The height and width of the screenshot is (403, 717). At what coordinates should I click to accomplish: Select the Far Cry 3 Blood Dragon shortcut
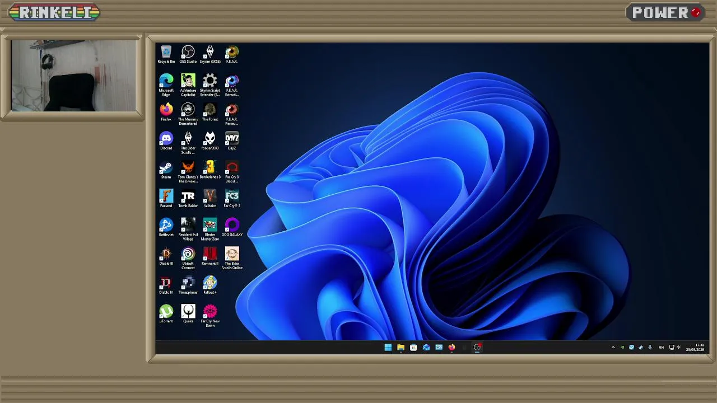pos(232,172)
